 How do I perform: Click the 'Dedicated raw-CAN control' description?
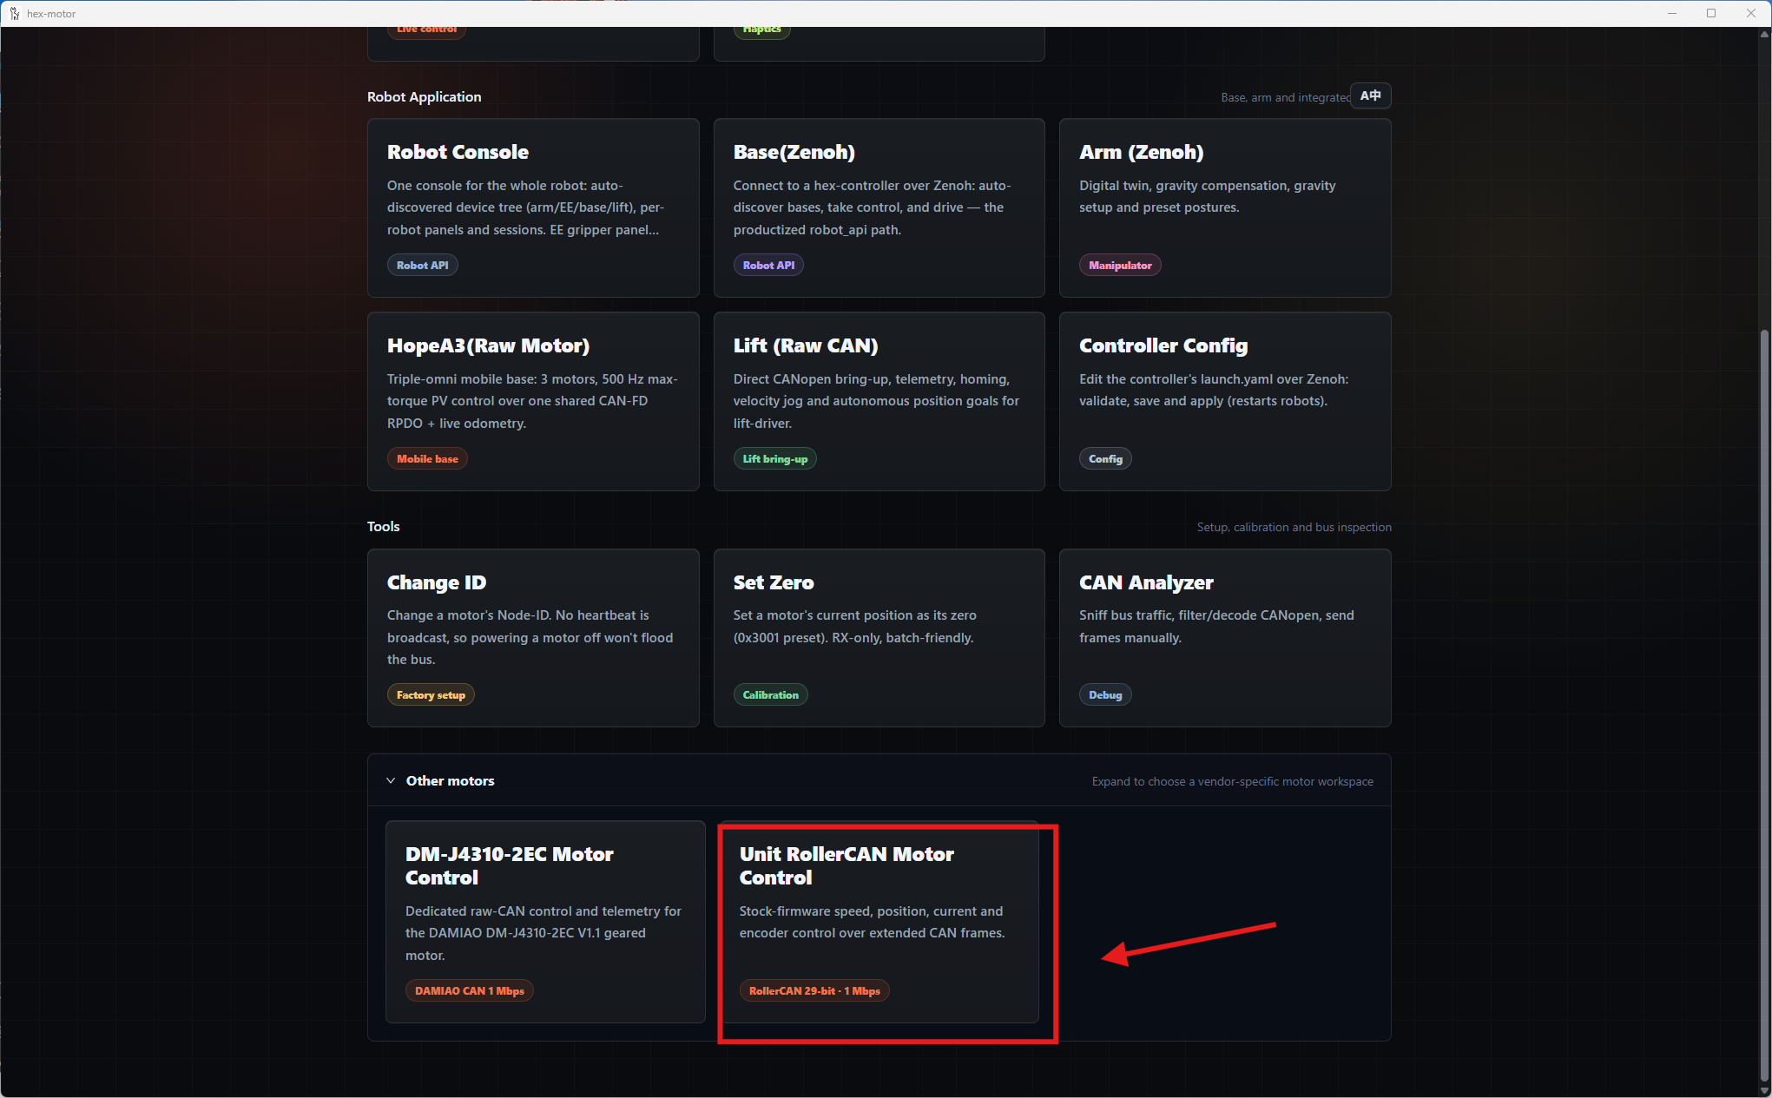(543, 933)
